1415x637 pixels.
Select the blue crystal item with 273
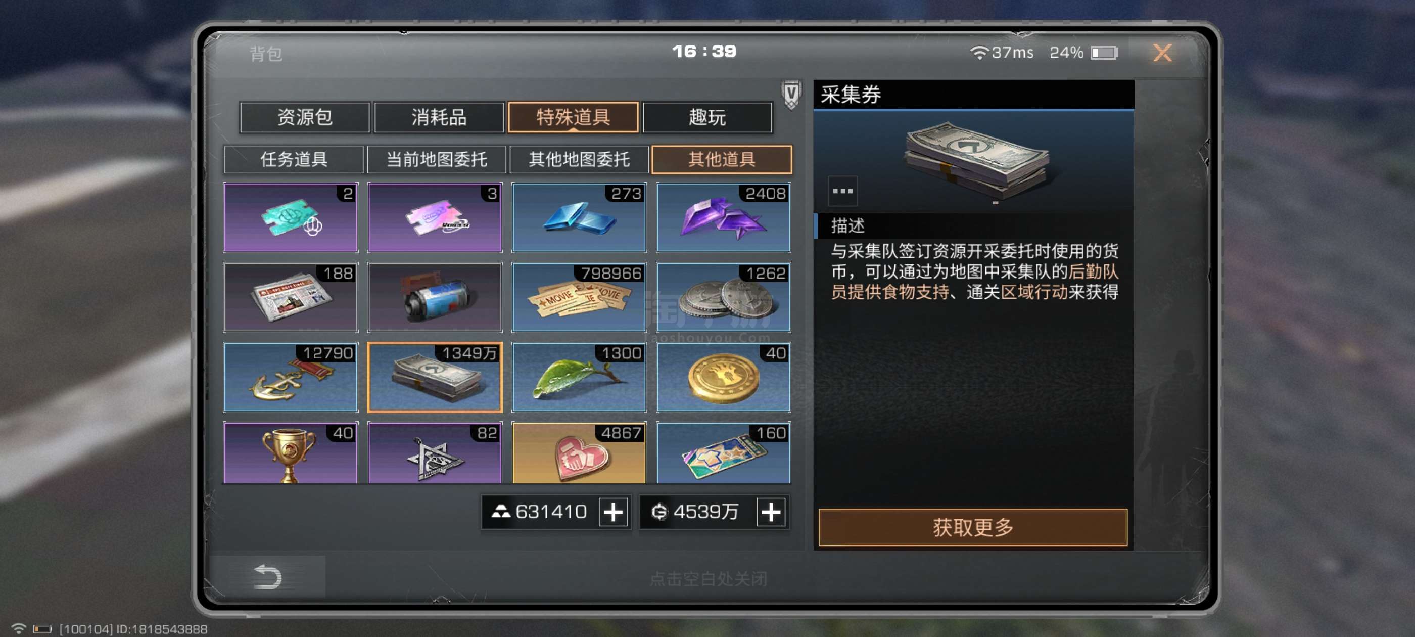point(579,218)
